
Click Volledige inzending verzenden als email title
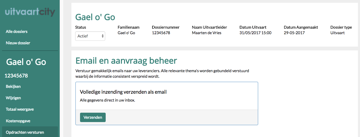[x=123, y=92]
